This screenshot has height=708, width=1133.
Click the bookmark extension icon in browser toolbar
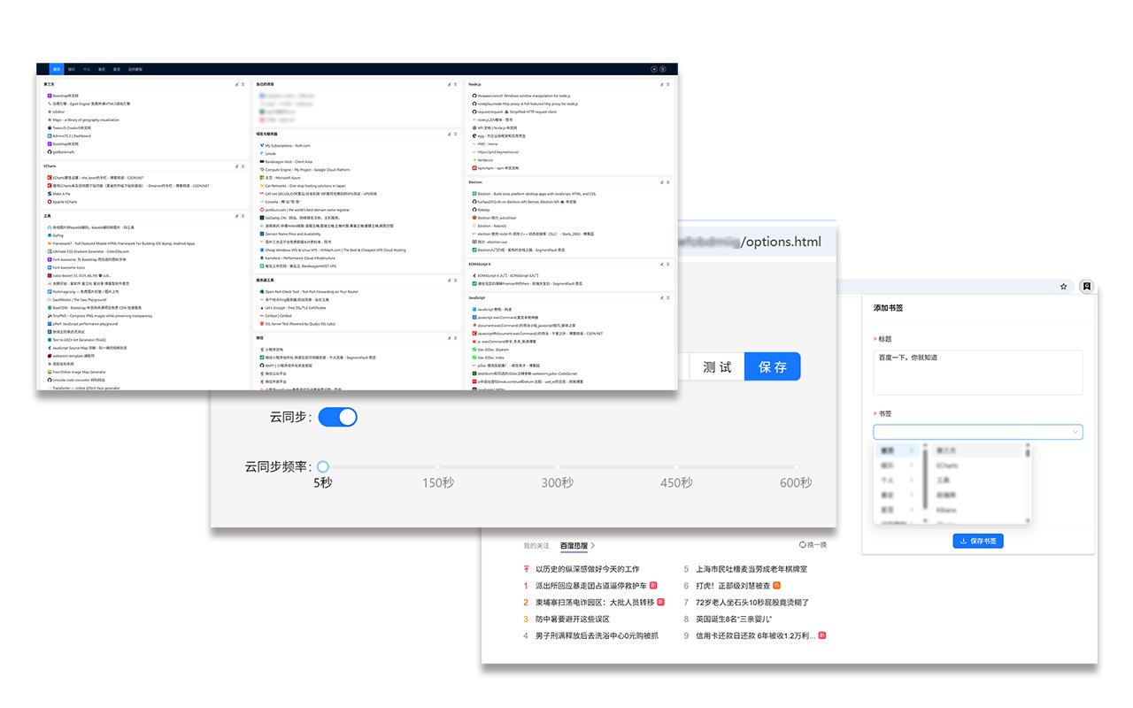[1086, 286]
